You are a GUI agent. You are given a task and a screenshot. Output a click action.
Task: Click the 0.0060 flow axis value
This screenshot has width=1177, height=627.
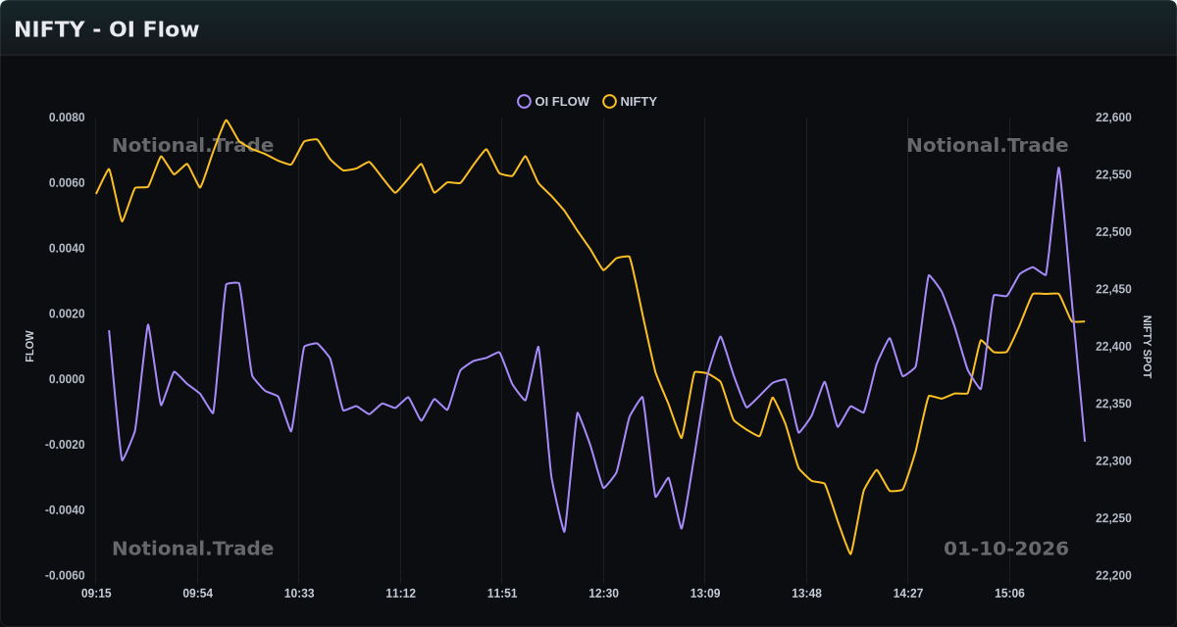(67, 183)
